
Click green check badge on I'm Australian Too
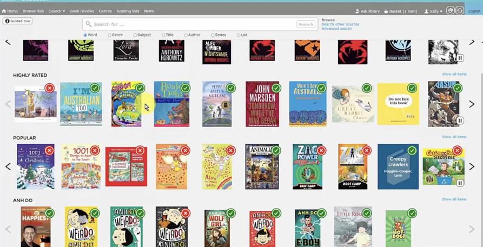click(95, 88)
